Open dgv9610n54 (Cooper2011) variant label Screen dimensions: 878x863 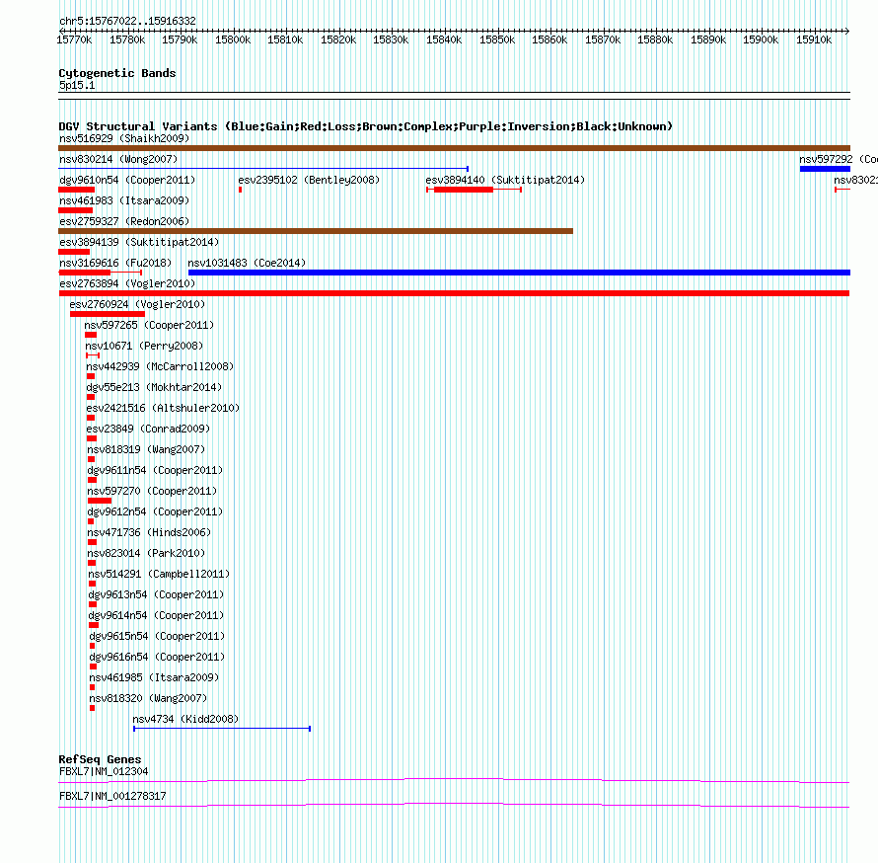click(x=127, y=180)
